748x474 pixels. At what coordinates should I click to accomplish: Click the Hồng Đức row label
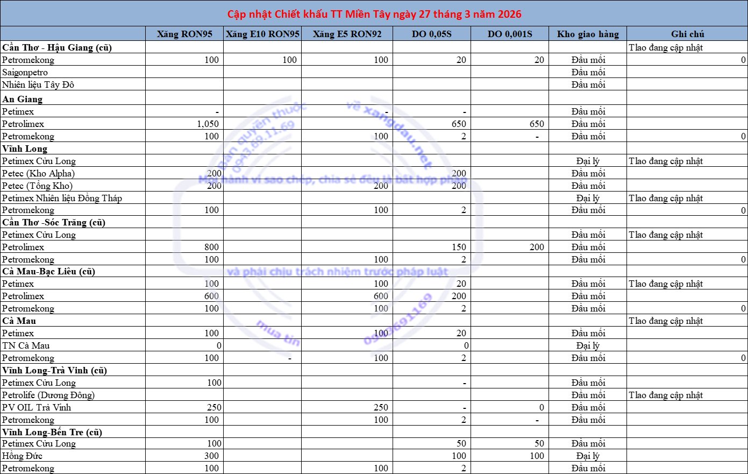22,456
